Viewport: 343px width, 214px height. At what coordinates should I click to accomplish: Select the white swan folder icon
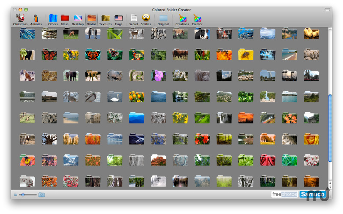pos(114,97)
